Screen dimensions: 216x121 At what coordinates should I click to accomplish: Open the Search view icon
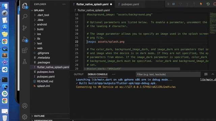tap(25, 16)
